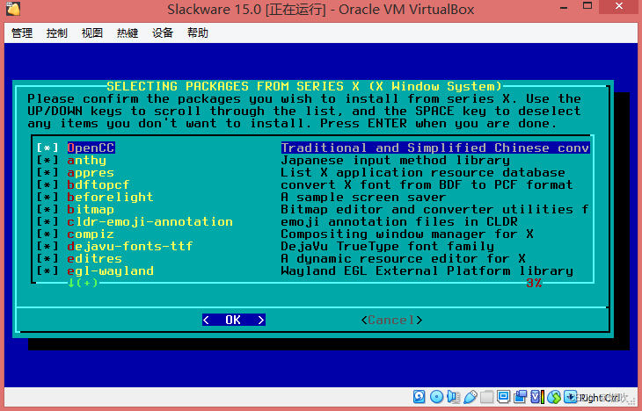This screenshot has height=411, width=642.
Task: Click 'Bitmap editor and converter utilities' description
Action: click(434, 209)
